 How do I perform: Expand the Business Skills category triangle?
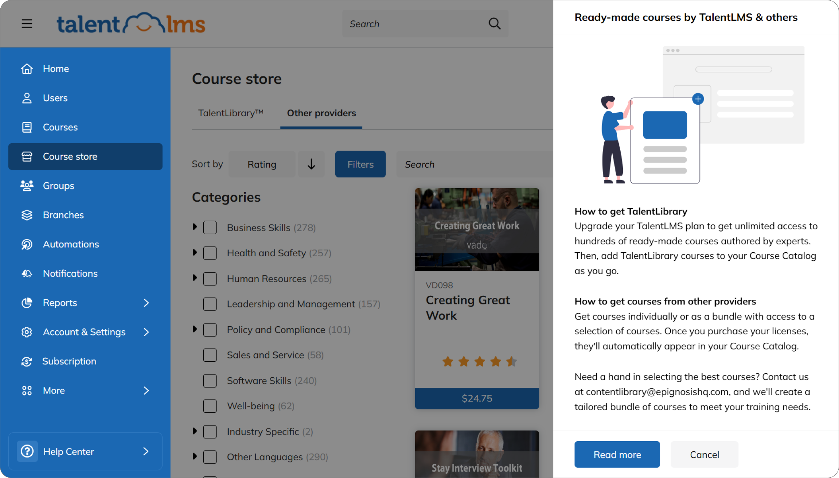pos(195,227)
